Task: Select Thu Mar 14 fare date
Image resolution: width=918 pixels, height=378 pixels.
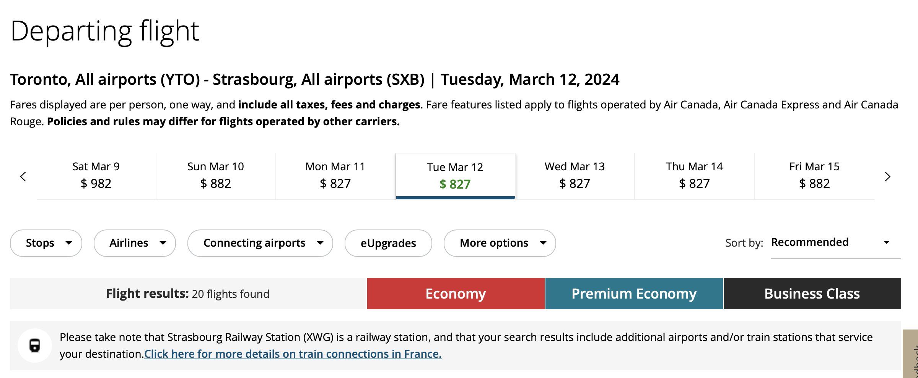Action: pyautogui.click(x=695, y=176)
